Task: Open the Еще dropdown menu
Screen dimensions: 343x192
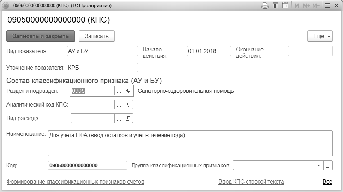Action: (320, 36)
